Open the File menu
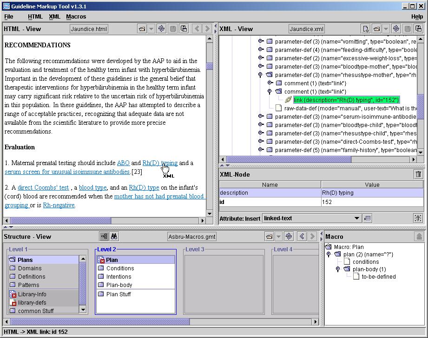428x338 pixels. [9, 17]
